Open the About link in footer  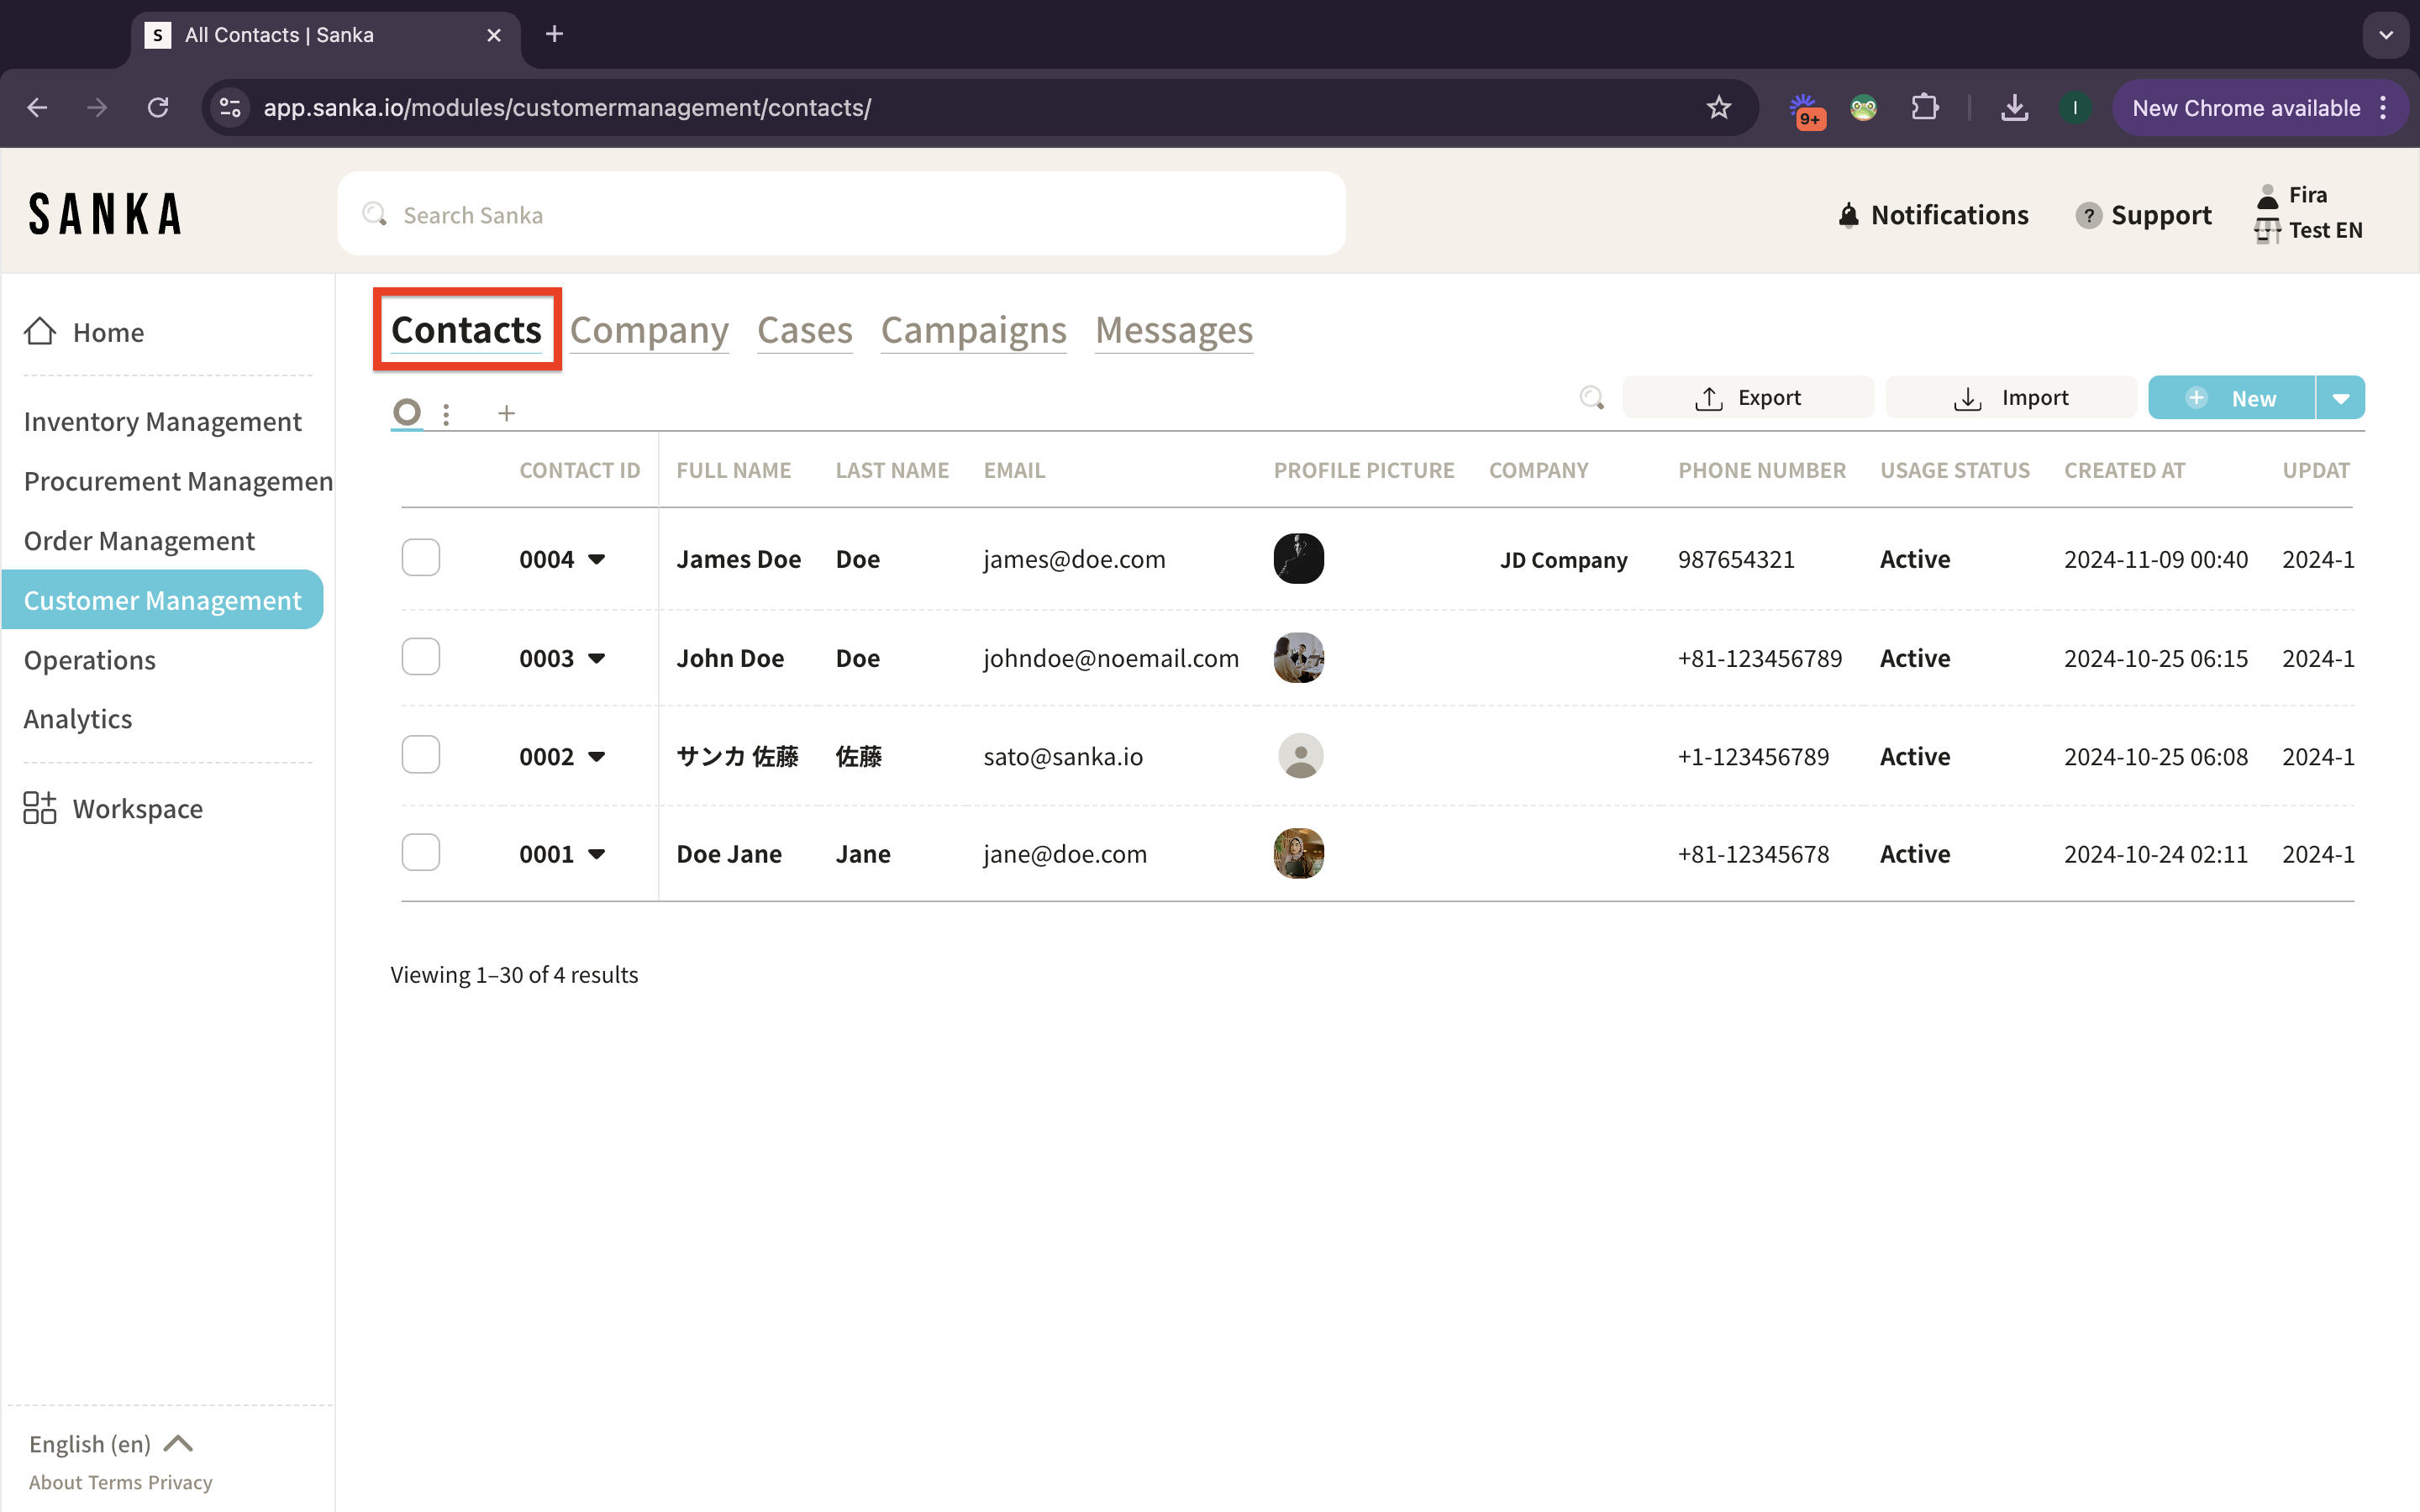point(55,1483)
